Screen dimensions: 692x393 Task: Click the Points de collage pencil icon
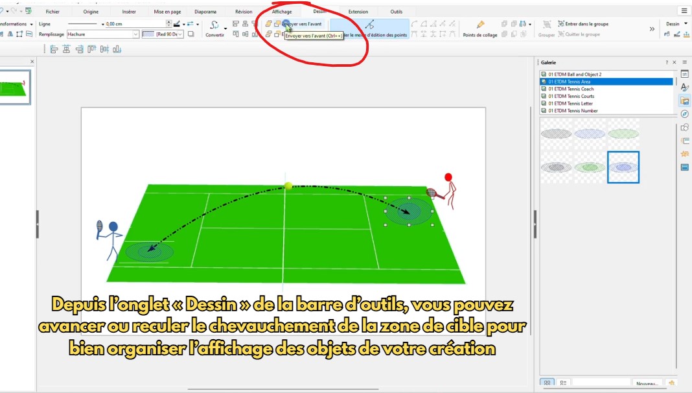point(480,25)
